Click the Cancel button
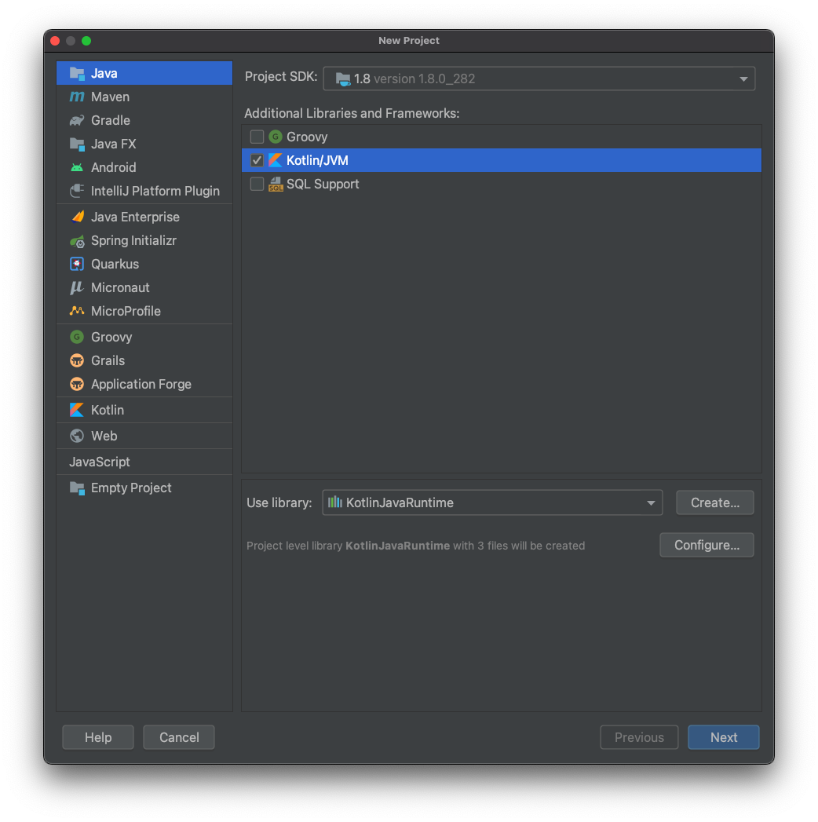This screenshot has height=822, width=818. (179, 737)
